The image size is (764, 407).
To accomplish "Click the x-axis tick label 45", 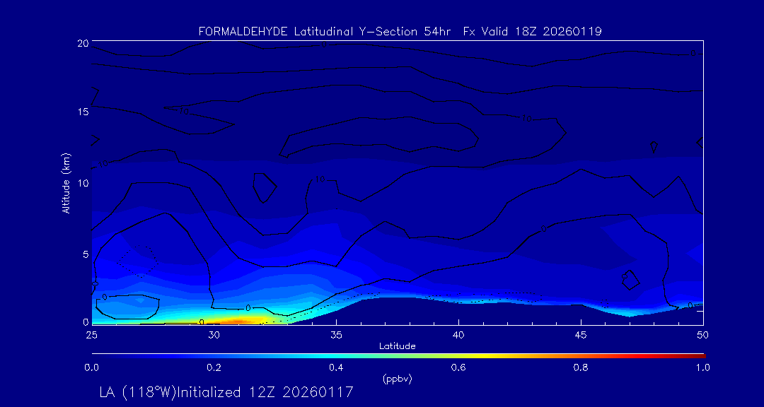I will click(581, 334).
